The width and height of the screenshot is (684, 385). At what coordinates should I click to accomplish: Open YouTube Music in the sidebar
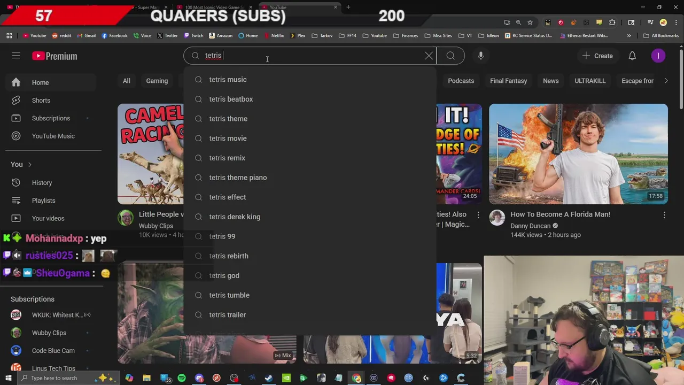pos(51,136)
